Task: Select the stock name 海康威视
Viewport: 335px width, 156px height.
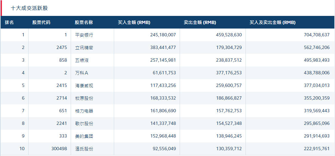Action: click(84, 86)
